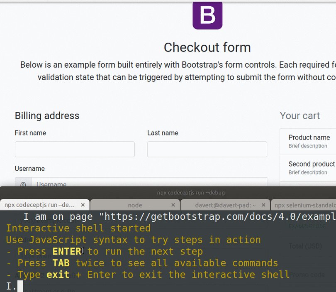Focus the Username input field
The width and height of the screenshot is (336, 292).
tap(149, 182)
